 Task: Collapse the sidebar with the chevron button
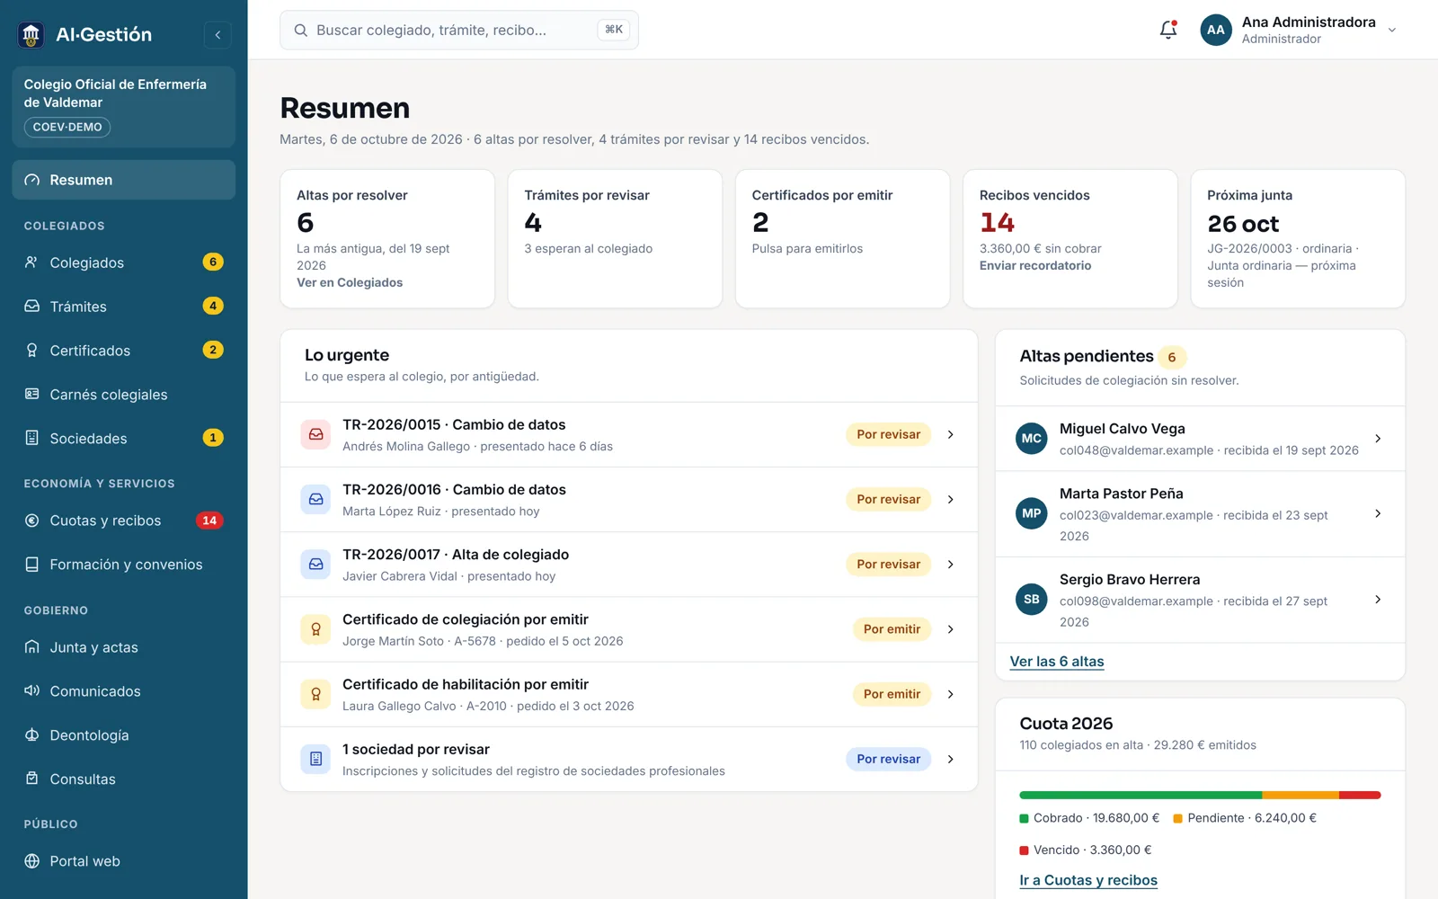click(217, 35)
